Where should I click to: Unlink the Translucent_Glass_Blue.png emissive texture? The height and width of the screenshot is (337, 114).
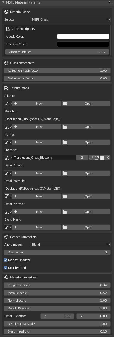(108, 158)
